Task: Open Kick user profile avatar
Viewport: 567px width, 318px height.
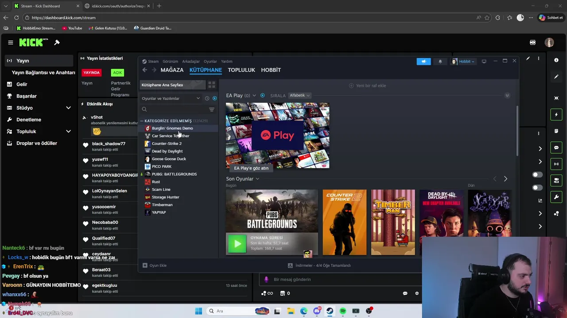Action: tap(549, 42)
